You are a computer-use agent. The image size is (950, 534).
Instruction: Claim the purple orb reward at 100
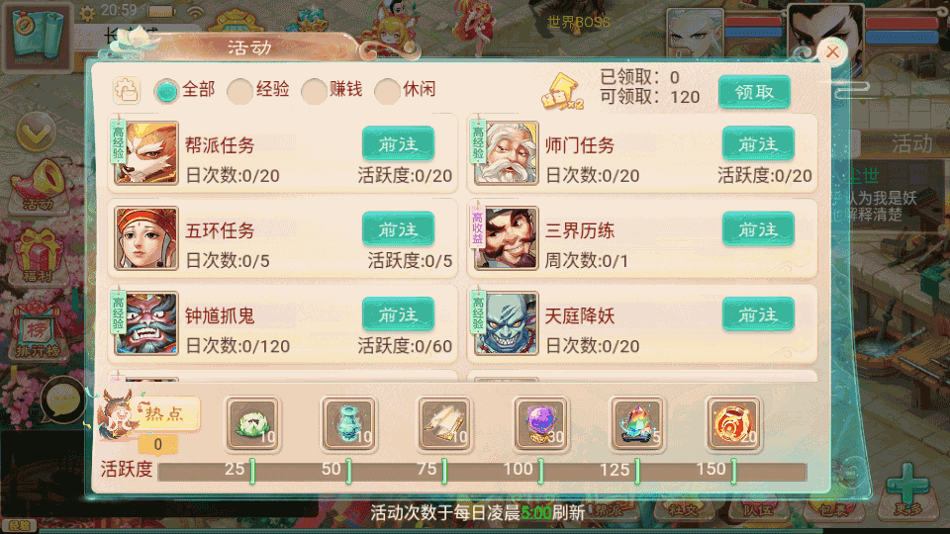tap(540, 424)
